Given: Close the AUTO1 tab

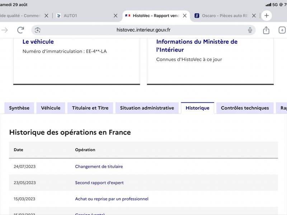Looking at the screenshot, I should (x=116, y=16).
